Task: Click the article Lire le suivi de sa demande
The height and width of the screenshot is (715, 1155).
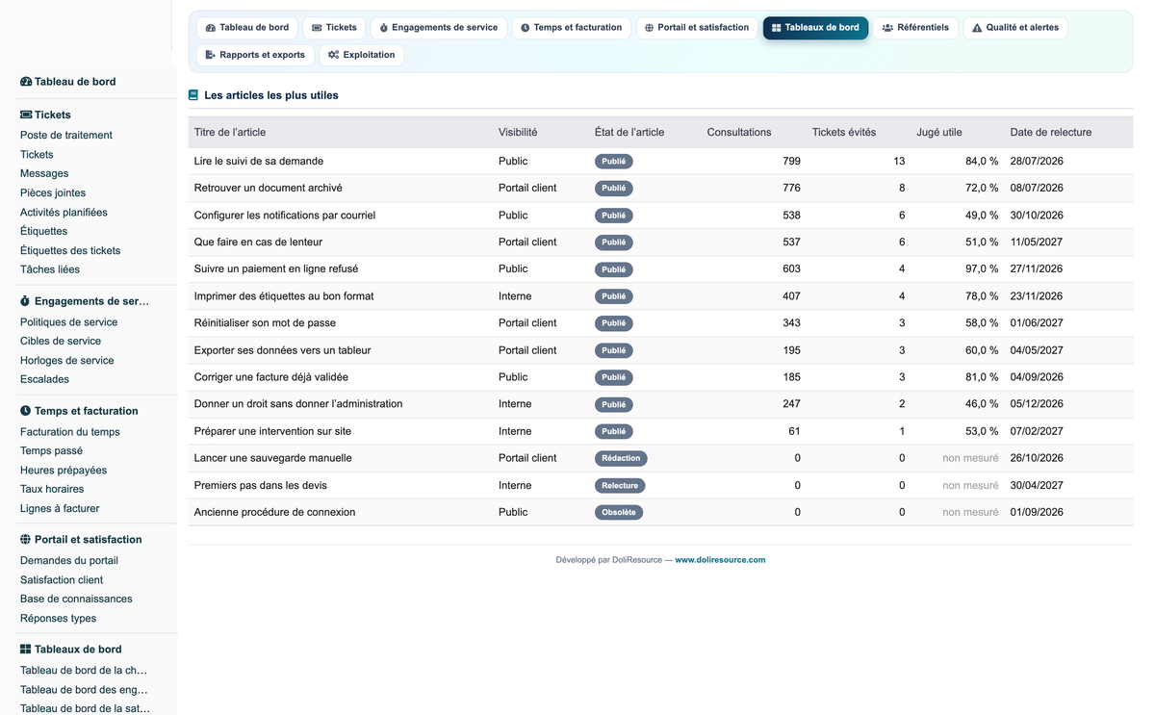Action: (x=259, y=162)
